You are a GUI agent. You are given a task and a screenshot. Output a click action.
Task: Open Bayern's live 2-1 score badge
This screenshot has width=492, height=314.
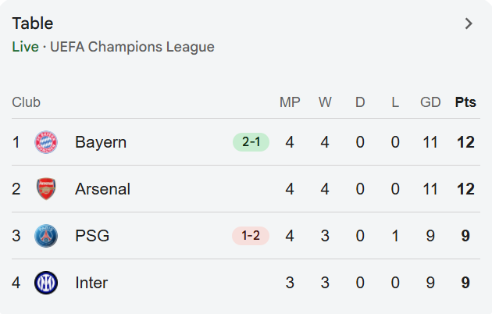point(251,142)
